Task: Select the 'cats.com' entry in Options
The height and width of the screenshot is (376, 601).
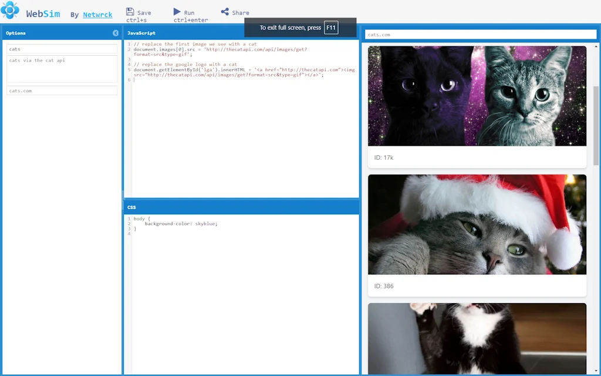Action: pos(62,90)
